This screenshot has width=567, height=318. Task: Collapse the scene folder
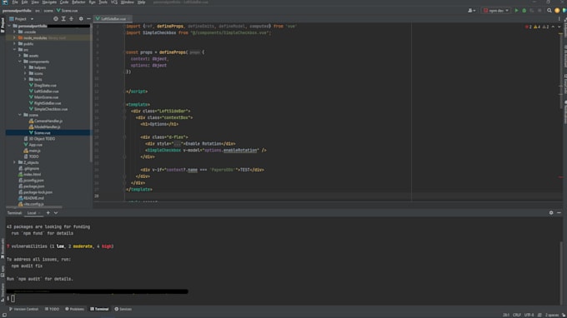click(20, 115)
